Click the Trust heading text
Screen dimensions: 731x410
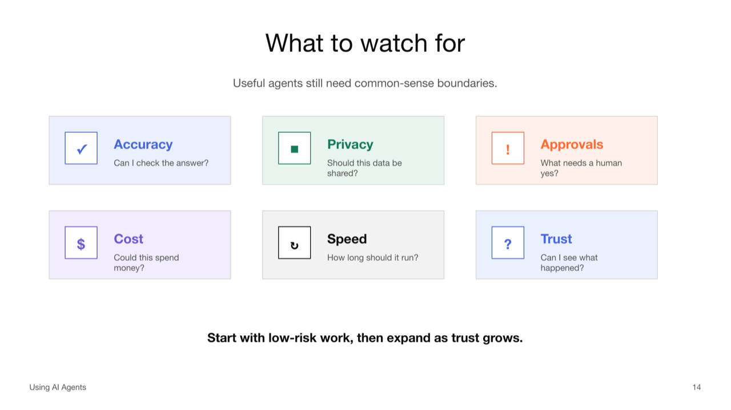pos(556,239)
